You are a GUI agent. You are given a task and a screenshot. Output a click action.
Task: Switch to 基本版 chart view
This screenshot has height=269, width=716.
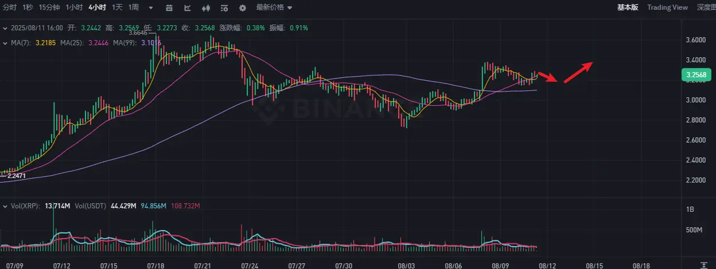(627, 7)
